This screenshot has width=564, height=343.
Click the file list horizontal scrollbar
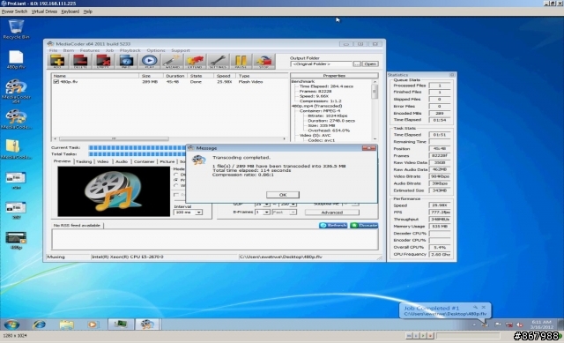click(x=169, y=138)
